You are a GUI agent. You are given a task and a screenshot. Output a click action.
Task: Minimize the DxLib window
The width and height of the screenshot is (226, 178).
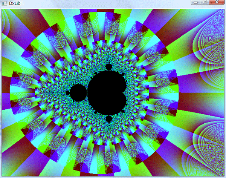(x=195, y=2)
